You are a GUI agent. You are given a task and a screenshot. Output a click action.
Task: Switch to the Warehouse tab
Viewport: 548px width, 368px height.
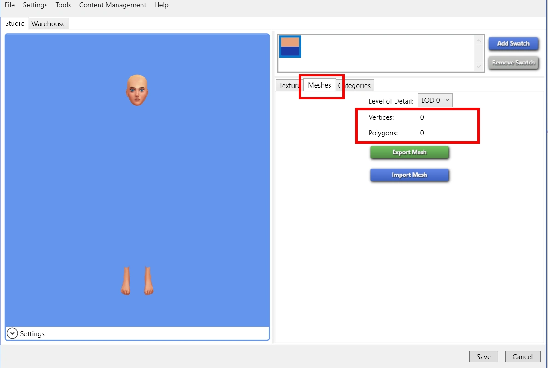click(48, 24)
